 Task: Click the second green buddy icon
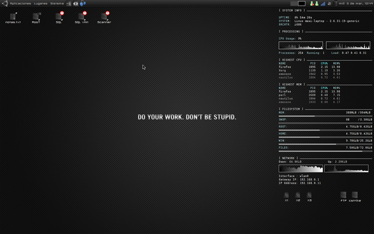[x=317, y=4]
